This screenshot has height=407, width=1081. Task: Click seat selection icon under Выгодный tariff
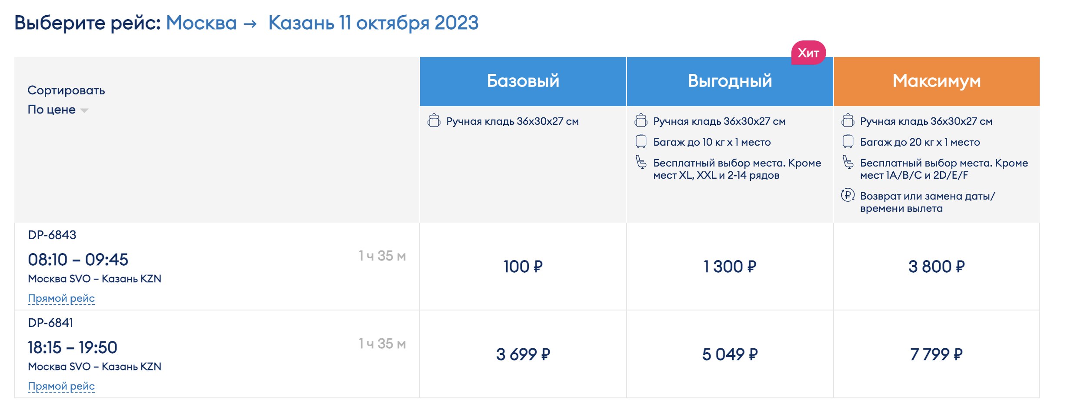tap(641, 162)
